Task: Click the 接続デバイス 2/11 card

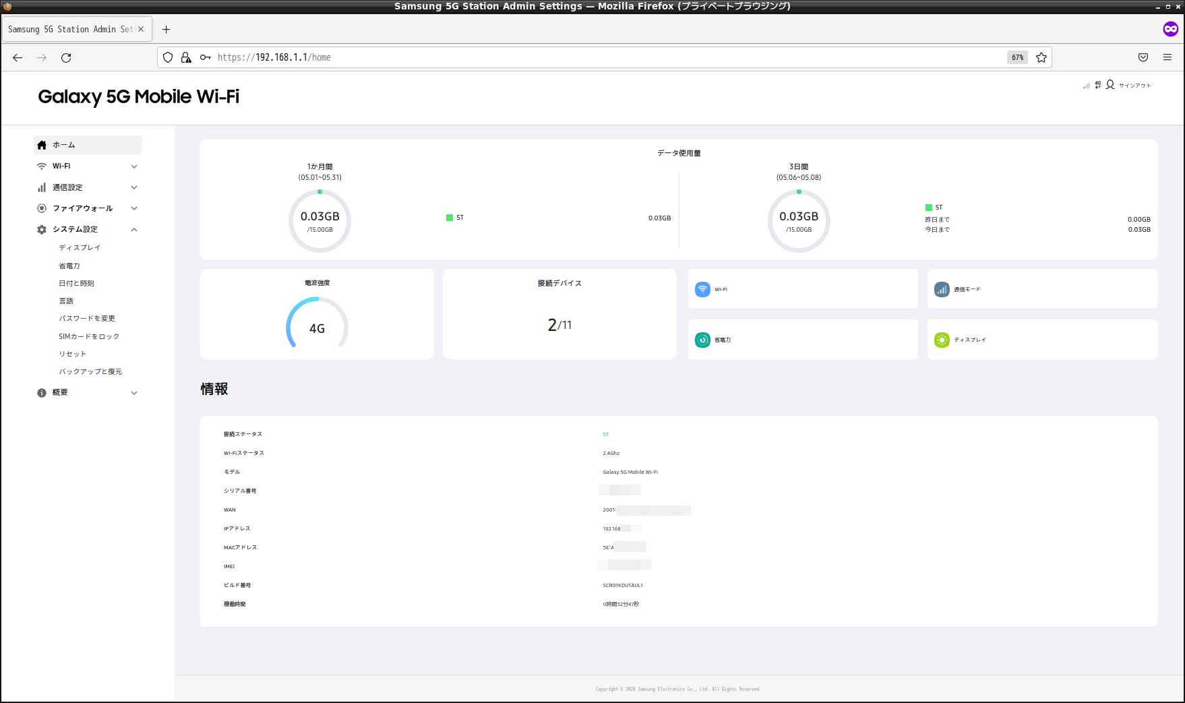Action: tap(559, 314)
